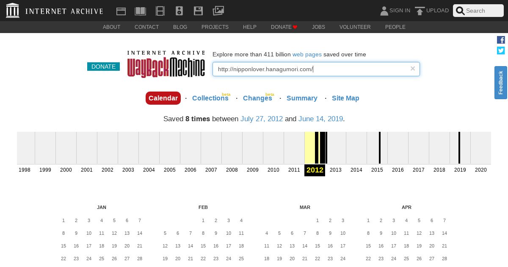This screenshot has height=267, width=508.
Task: Open the Feedback side tab
Action: pos(501,83)
